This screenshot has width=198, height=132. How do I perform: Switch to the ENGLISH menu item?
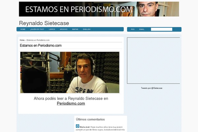point(86,29)
